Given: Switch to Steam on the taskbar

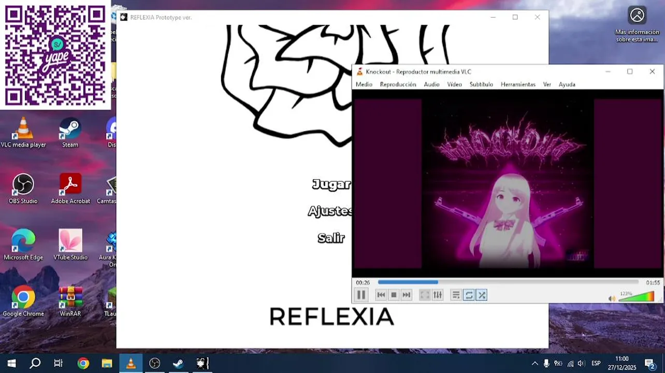Looking at the screenshot, I should (x=178, y=363).
